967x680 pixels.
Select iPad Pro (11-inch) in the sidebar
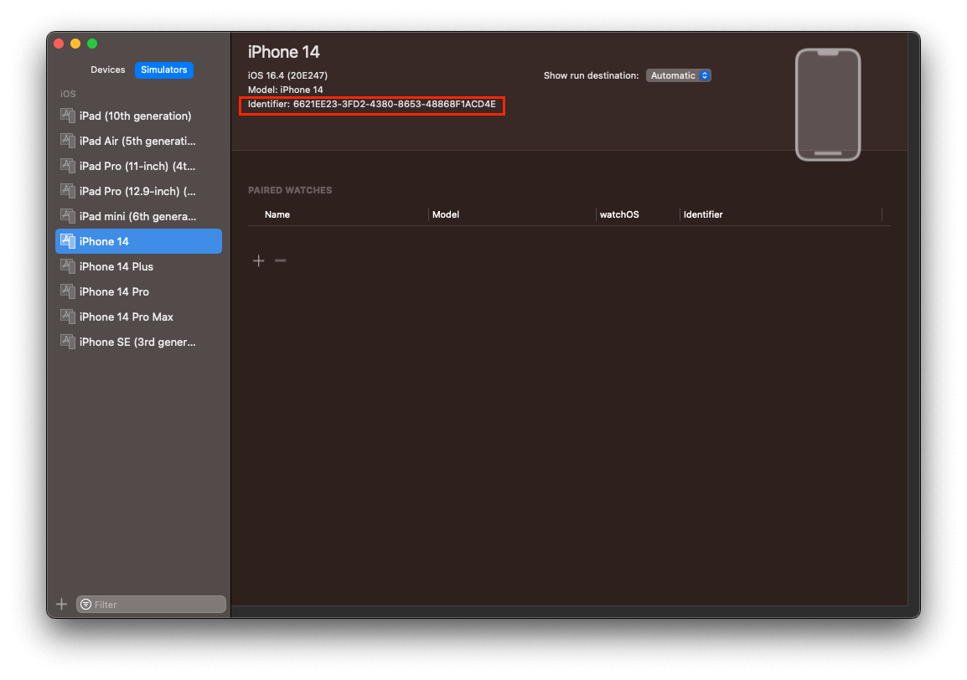click(137, 166)
